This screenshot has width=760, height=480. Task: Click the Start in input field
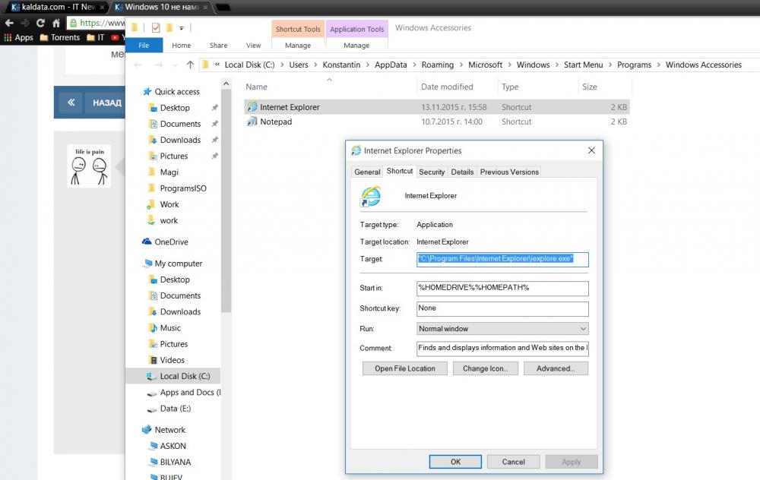click(502, 288)
